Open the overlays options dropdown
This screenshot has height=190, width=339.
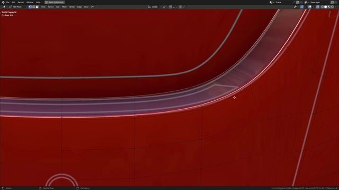click(313, 7)
